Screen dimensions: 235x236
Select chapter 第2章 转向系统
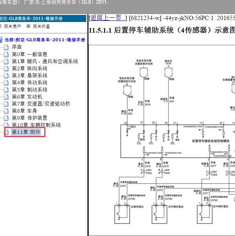[30, 68]
